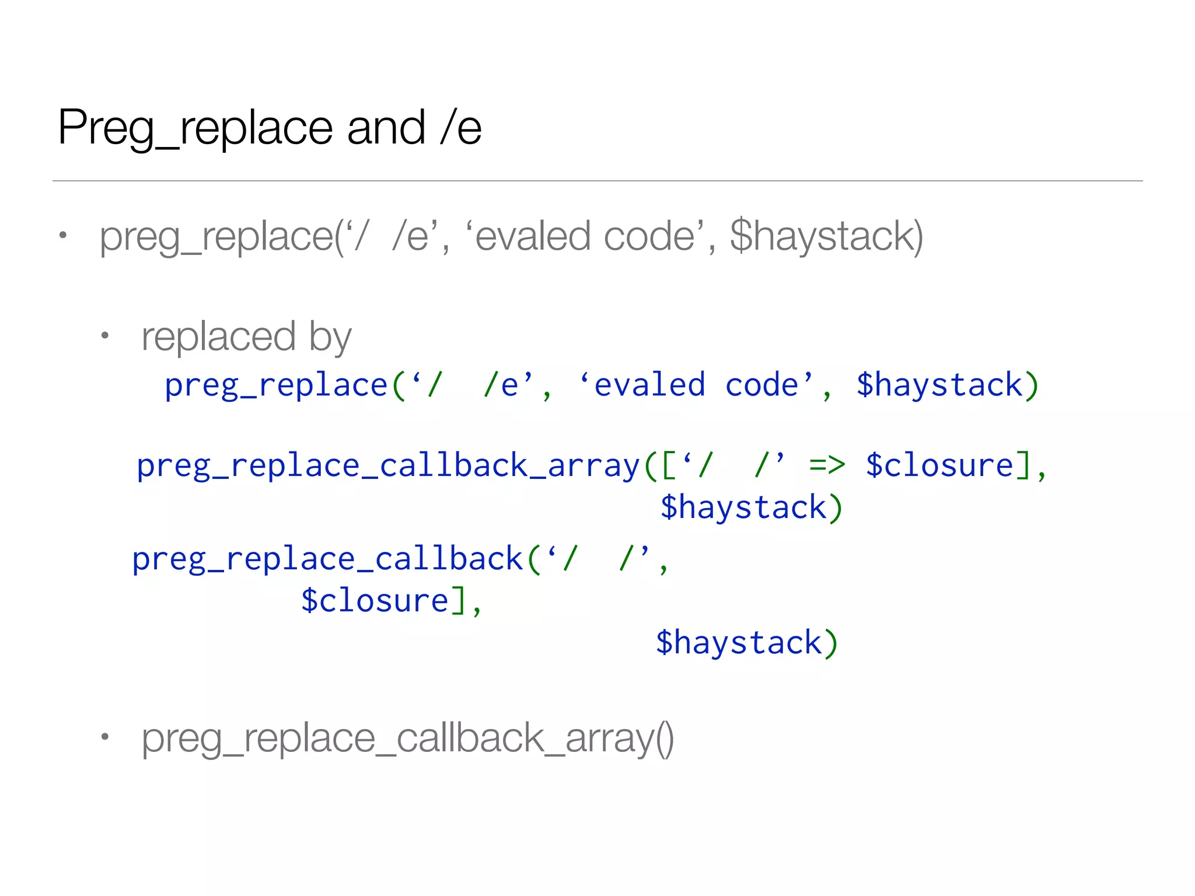Click the horizontal divider line under the title
Image resolution: width=1195 pixels, height=896 pixels.
(597, 181)
